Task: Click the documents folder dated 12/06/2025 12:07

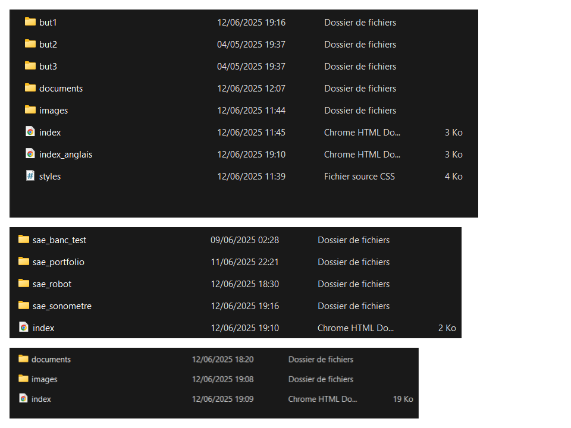Action: [x=61, y=89]
